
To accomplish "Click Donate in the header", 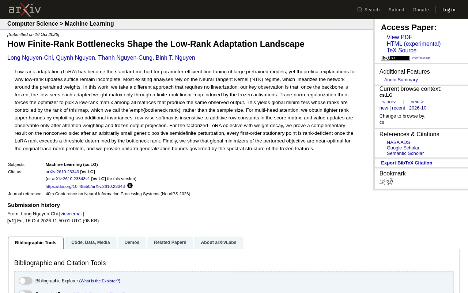I will coord(421,10).
